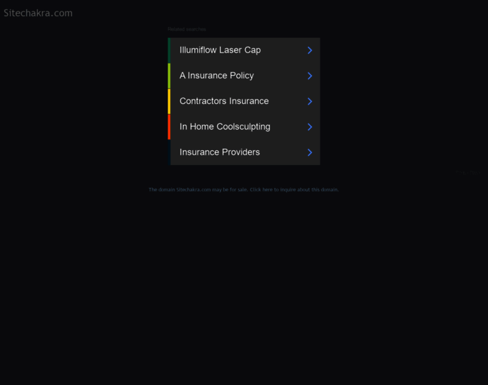The width and height of the screenshot is (488, 385).
Task: Click the red-orange bar beside In Home Coolsculpting
Action: point(169,127)
